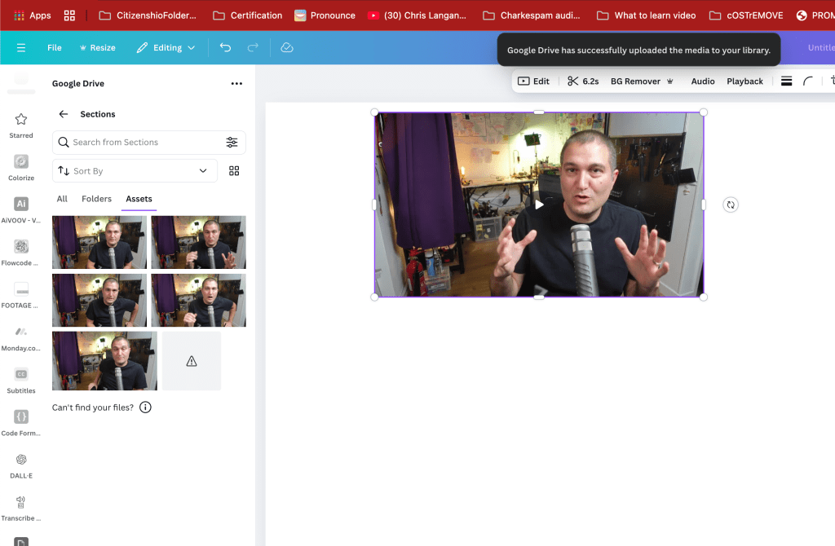Open the Monday.com app in sidebar
The width and height of the screenshot is (835, 546).
coord(20,338)
